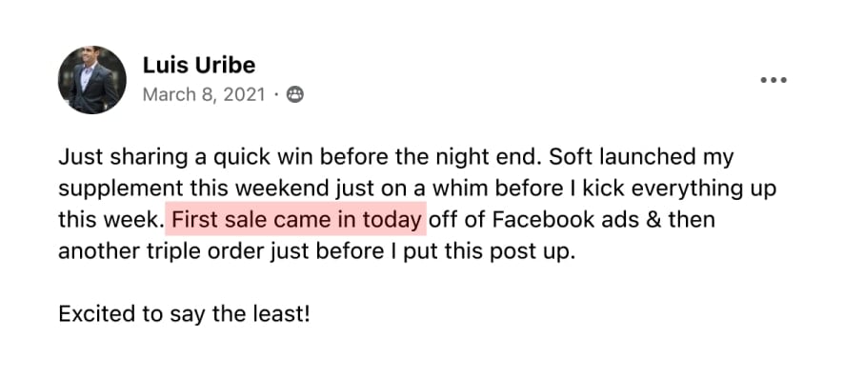Open the Luis Uribe profile name link
The width and height of the screenshot is (844, 379).
[x=199, y=65]
